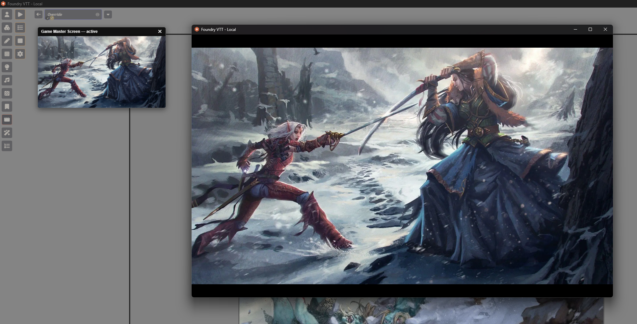Image resolution: width=637 pixels, height=324 pixels.
Task: Open the Journal Notes bookmark controls
Action: [x=7, y=106]
